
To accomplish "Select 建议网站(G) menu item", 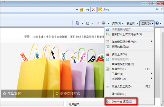I will pos(129,94).
